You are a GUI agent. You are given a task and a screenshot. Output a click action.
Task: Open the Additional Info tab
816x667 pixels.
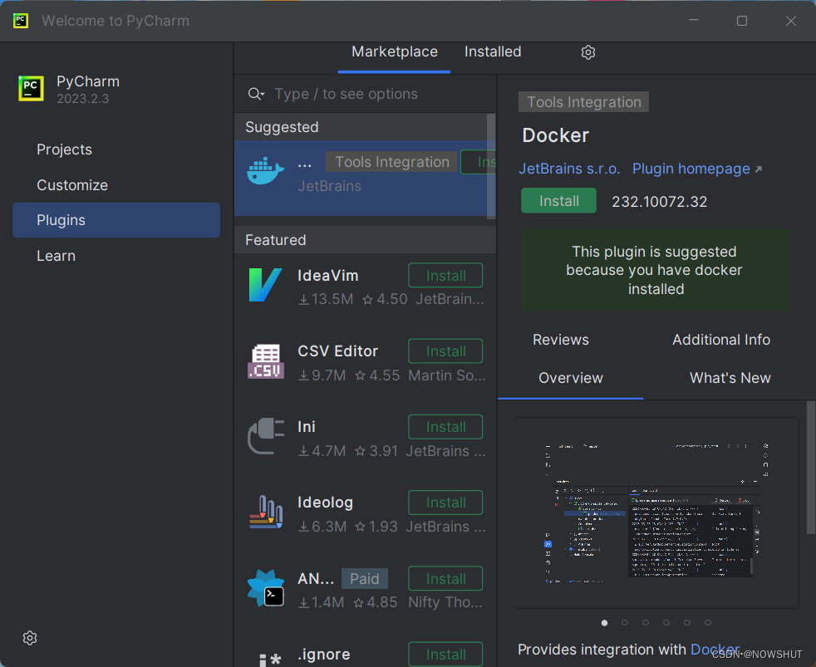coord(721,340)
